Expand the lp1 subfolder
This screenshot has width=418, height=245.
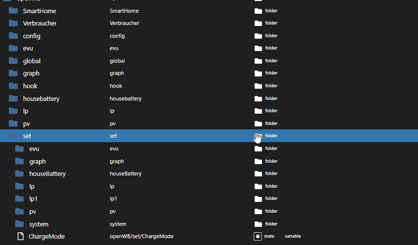click(20, 198)
